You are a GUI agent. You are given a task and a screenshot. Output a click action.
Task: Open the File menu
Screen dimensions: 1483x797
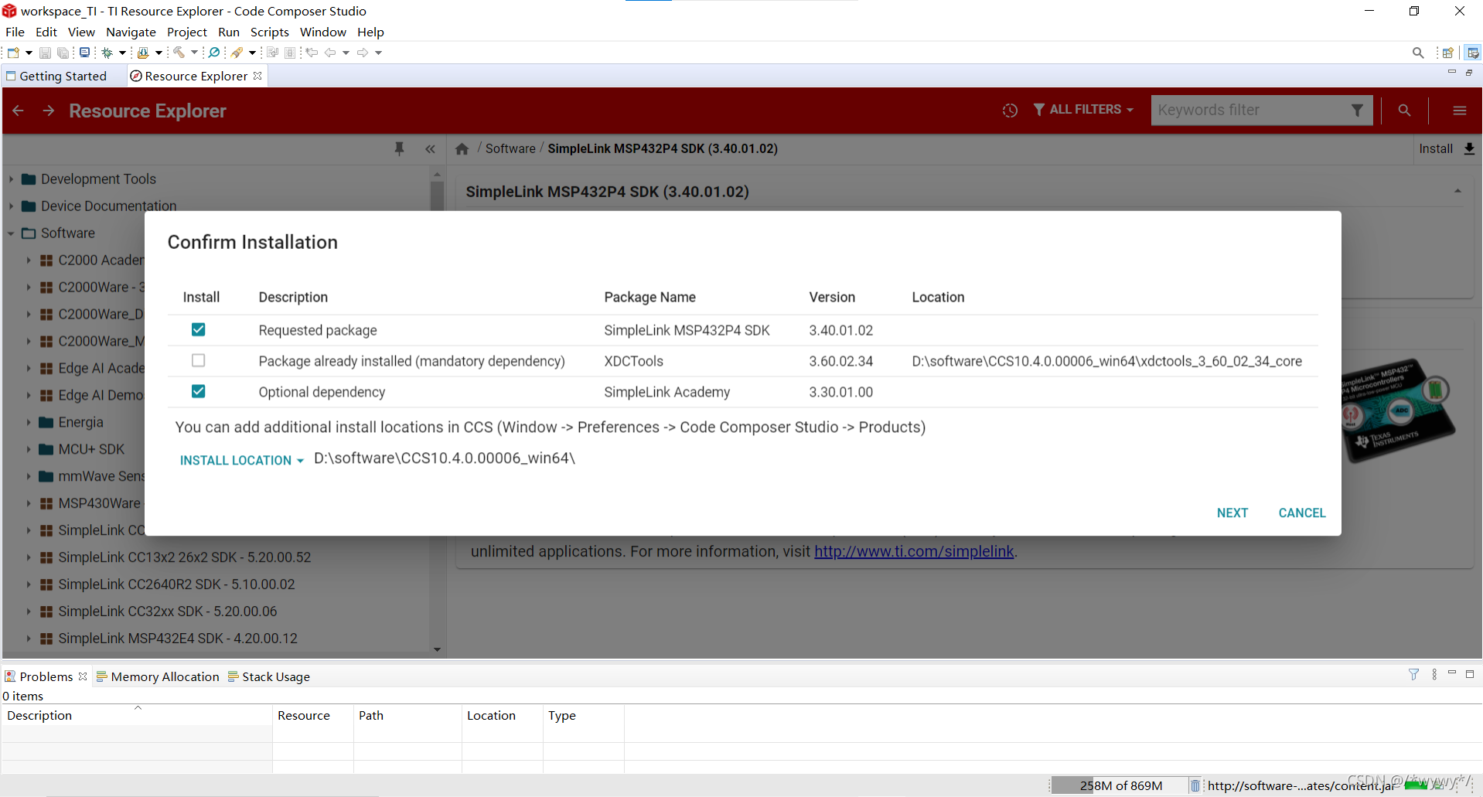[15, 32]
